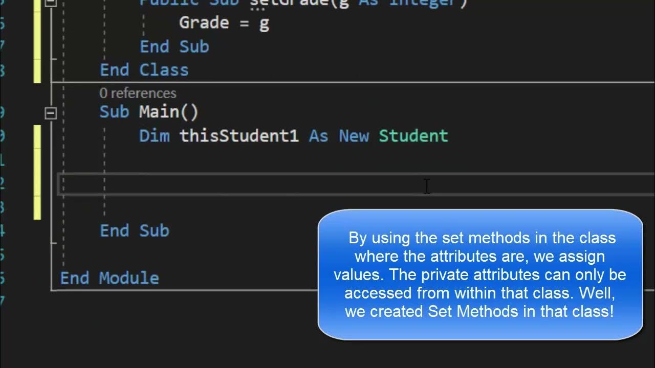Click the Dim keyword
This screenshot has height=368, width=655.
tap(154, 136)
